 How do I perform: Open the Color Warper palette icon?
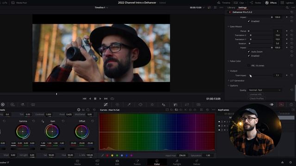(x=117, y=105)
